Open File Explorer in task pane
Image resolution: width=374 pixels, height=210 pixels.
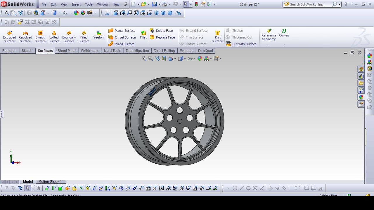pos(361,83)
